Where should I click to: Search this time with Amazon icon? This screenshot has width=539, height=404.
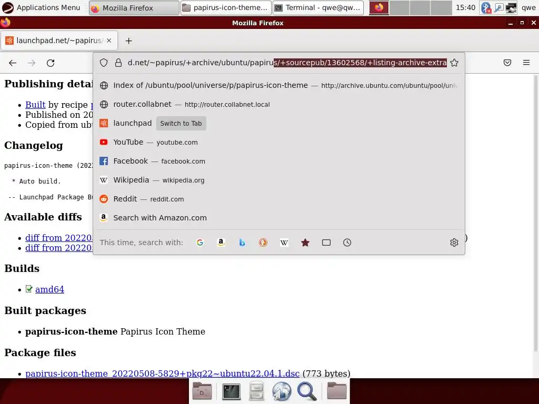pyautogui.click(x=221, y=243)
